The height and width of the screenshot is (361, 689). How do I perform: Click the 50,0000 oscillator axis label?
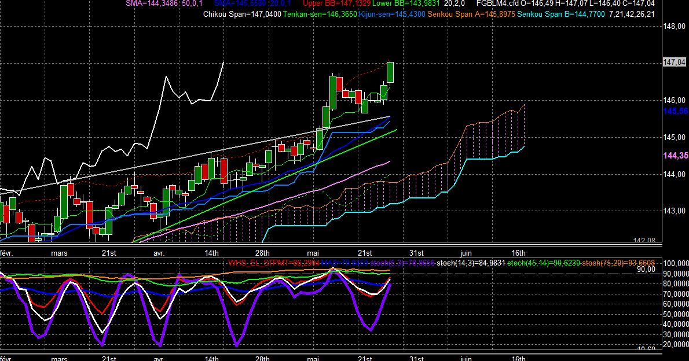[x=676, y=315]
